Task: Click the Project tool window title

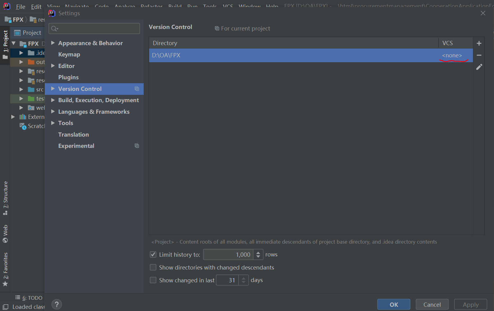Action: click(32, 33)
